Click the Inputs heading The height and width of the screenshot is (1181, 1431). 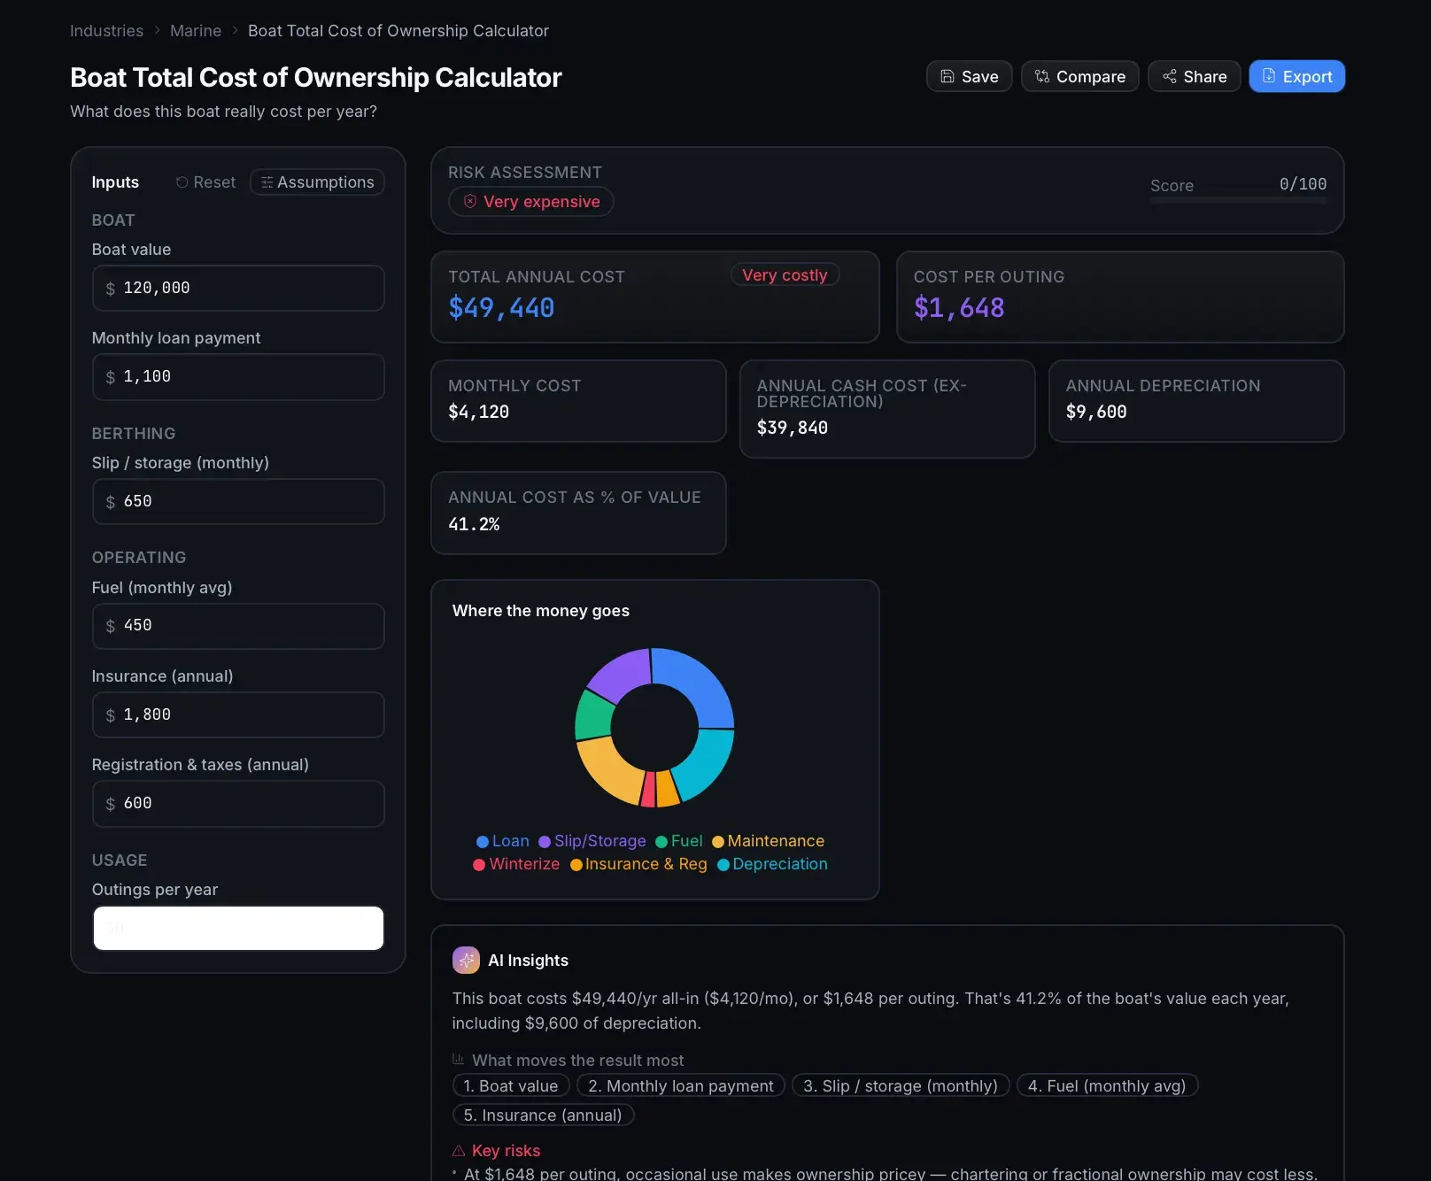coord(115,182)
